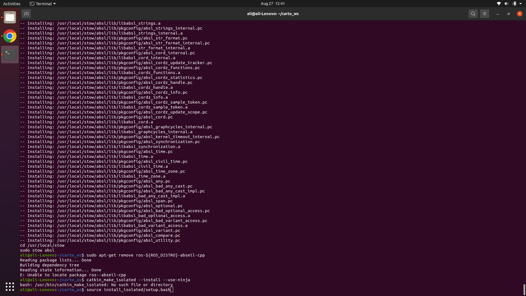The width and height of the screenshot is (526, 296).
Task: Click the volume speaker icon
Action: tap(506, 4)
